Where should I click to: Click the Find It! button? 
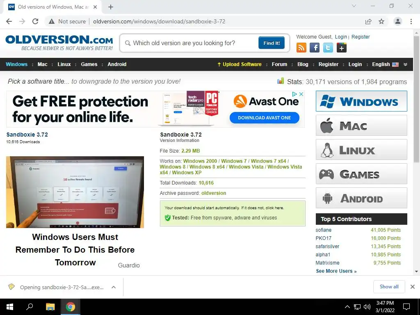click(272, 43)
